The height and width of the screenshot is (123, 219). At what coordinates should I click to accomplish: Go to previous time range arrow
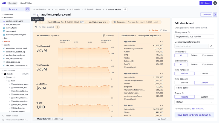[41, 22]
